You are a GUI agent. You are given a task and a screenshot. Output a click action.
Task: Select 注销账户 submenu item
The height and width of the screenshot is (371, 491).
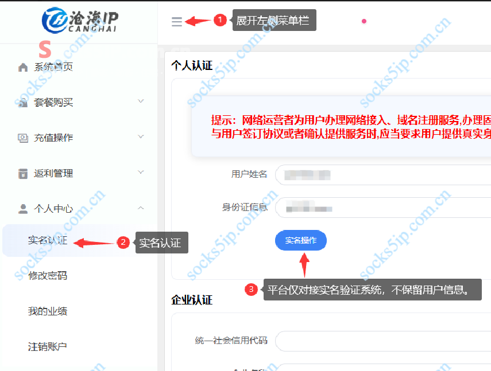pos(48,346)
